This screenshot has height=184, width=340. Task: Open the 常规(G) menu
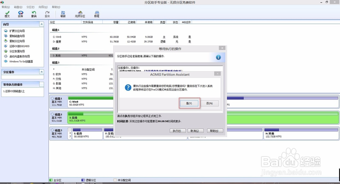(x=6, y=7)
